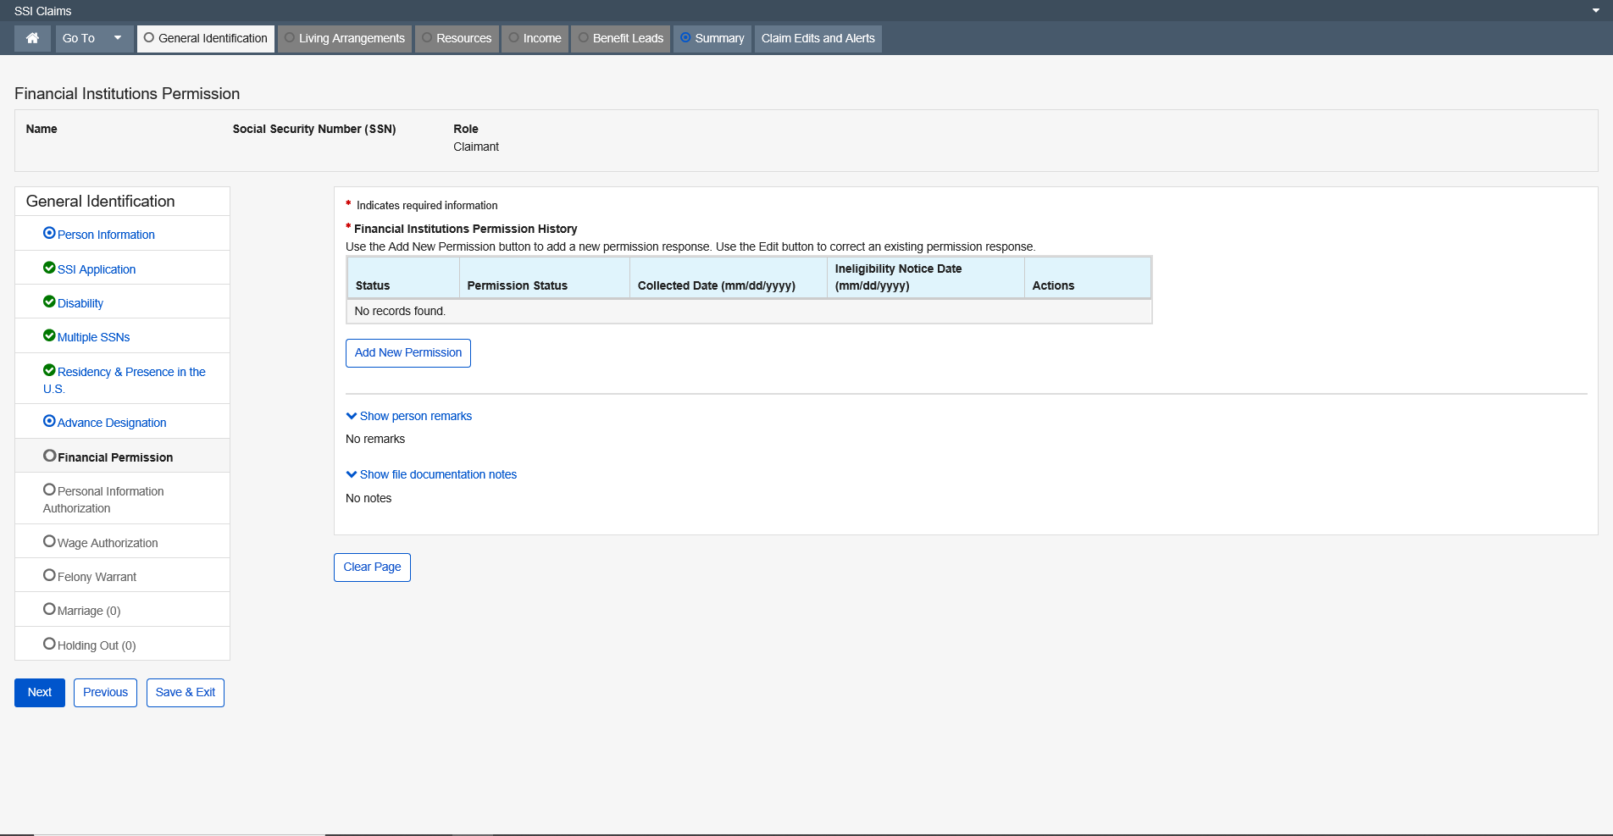
Task: Click green checkmark beside Residency & Presence
Action: [49, 370]
